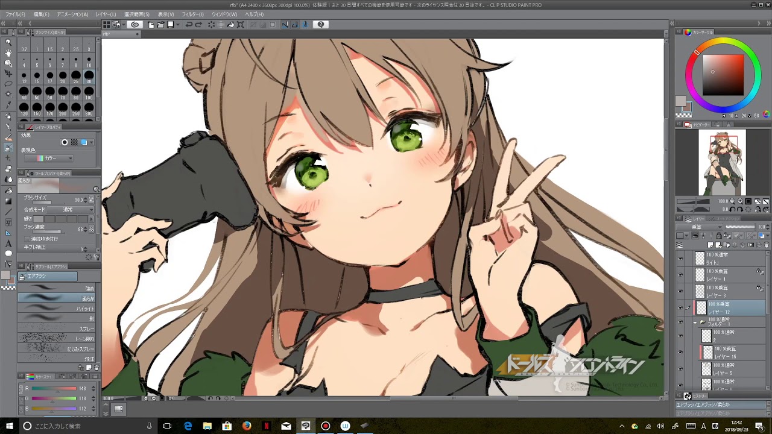Open フィルター(I) menu
772x434 pixels.
(193, 14)
